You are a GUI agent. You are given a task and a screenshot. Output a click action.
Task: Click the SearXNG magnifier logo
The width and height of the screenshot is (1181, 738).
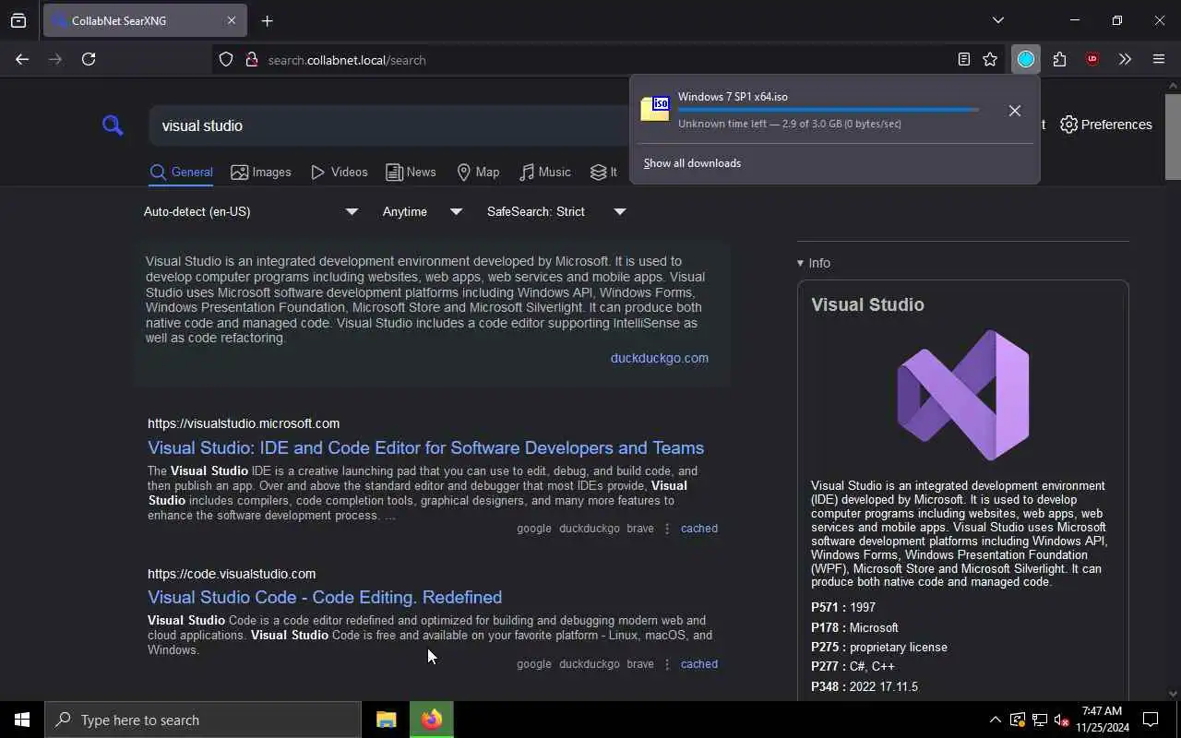click(x=113, y=125)
